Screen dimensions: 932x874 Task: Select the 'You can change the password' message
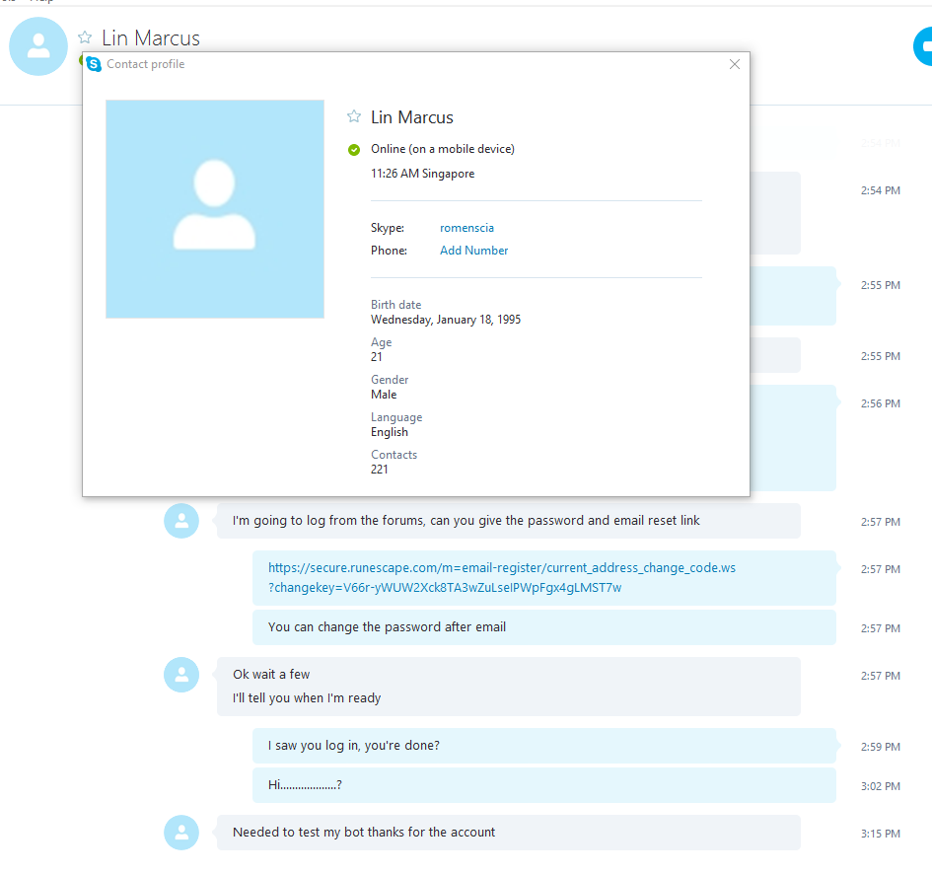543,627
